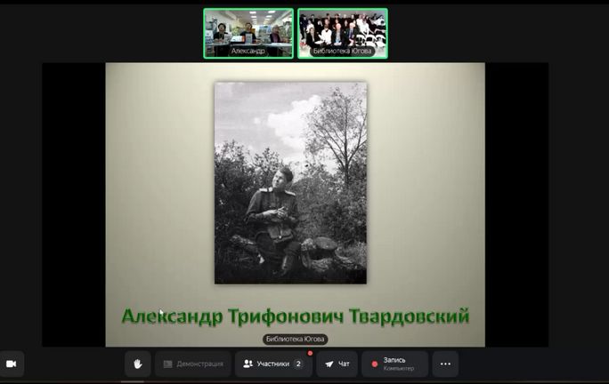Click the screen icon in Демонстрация button
Viewport: 609px width, 384px height.
point(167,364)
